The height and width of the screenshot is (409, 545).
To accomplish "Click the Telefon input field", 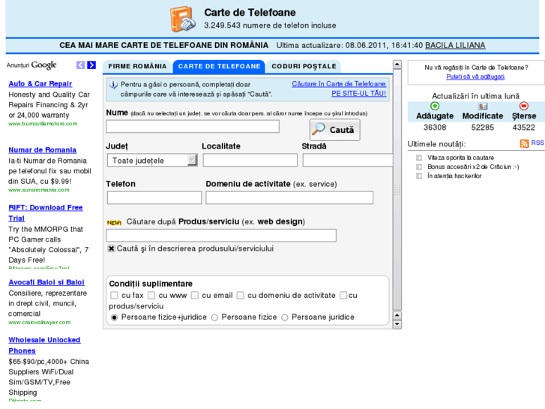I will tap(154, 197).
